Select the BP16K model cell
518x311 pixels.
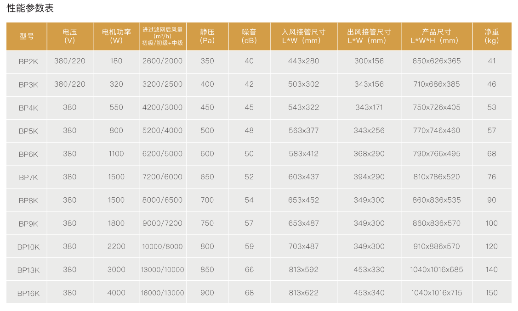point(28,293)
